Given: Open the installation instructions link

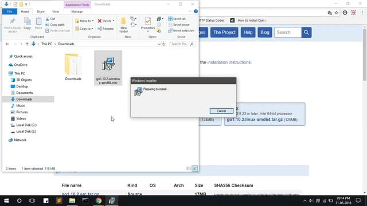Looking at the screenshot, I should [229, 62].
